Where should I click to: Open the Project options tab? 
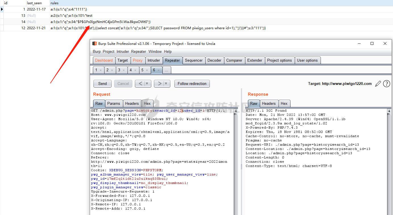click(279, 60)
